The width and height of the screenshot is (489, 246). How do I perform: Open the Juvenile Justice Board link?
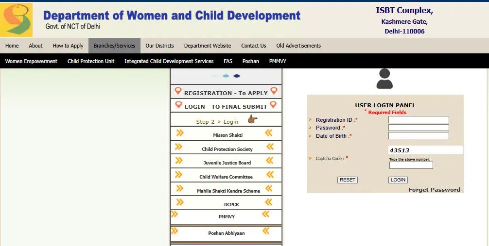coord(227,163)
